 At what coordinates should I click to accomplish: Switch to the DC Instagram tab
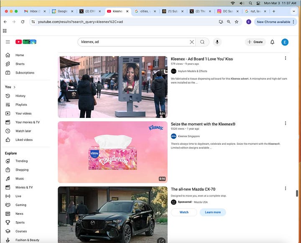(228, 11)
